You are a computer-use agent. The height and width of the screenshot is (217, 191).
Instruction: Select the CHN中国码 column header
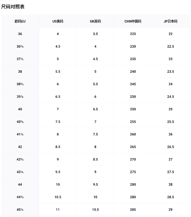click(133, 21)
